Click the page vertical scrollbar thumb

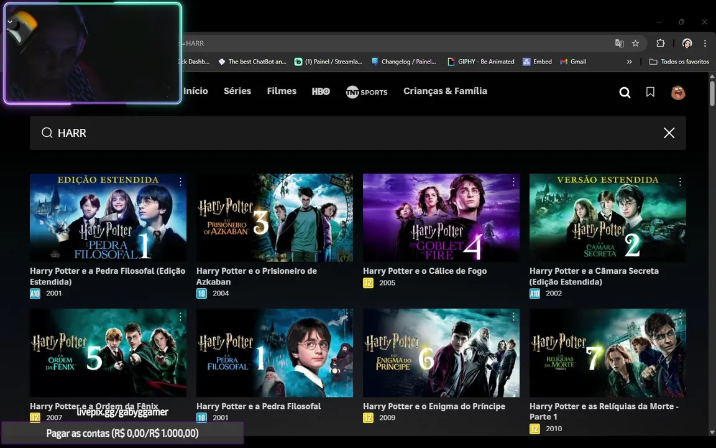[x=712, y=94]
